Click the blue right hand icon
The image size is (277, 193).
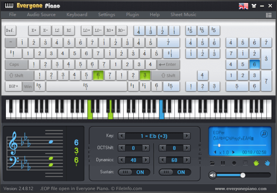point(267,163)
